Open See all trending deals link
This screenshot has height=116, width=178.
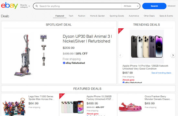coord(161,73)
